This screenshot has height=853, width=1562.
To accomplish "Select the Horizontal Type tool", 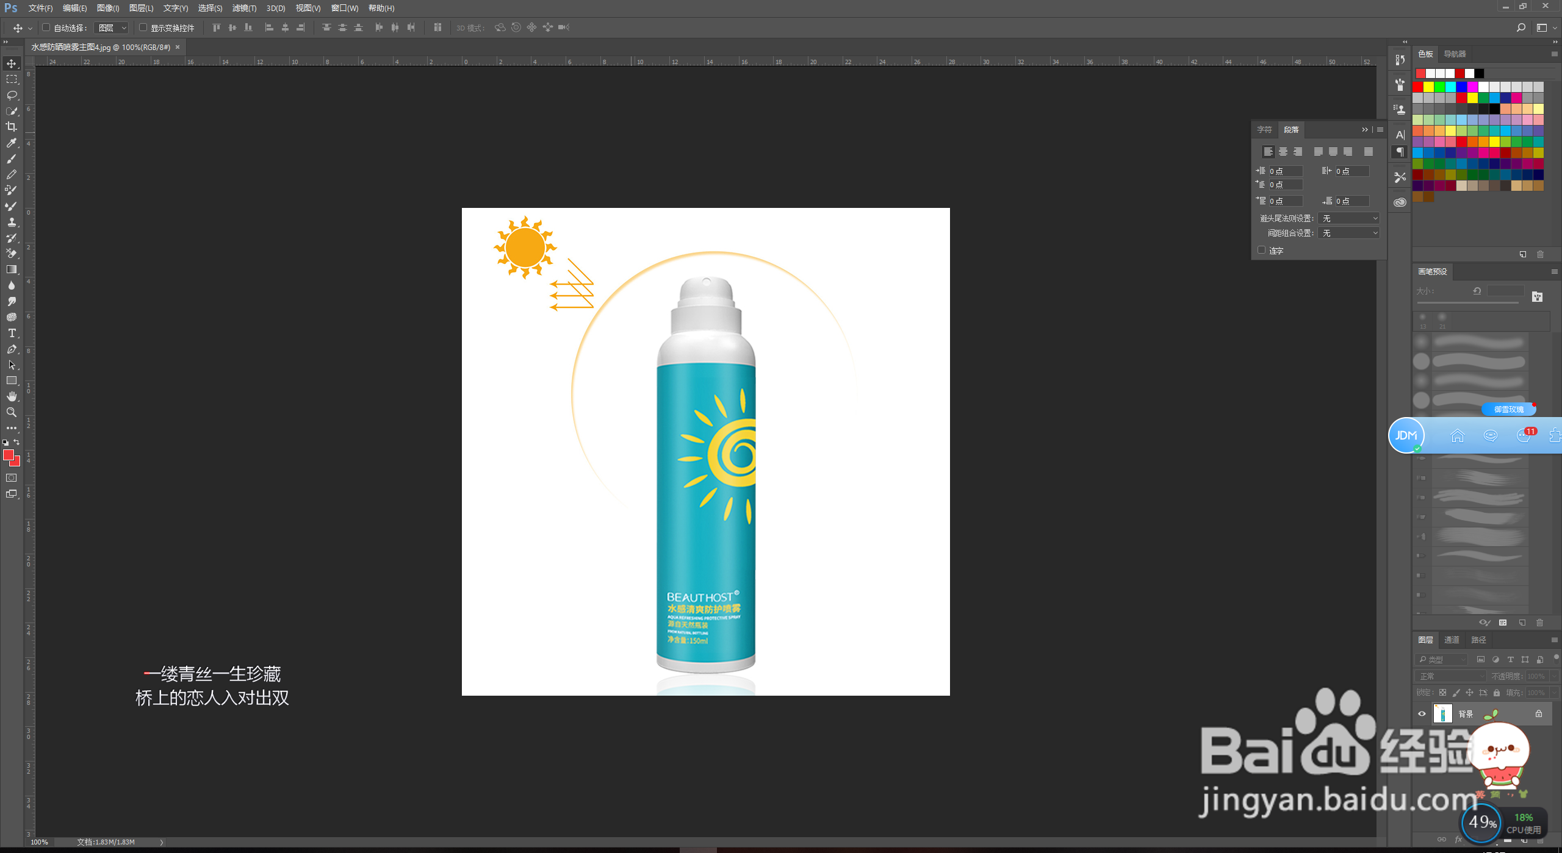I will [x=11, y=333].
